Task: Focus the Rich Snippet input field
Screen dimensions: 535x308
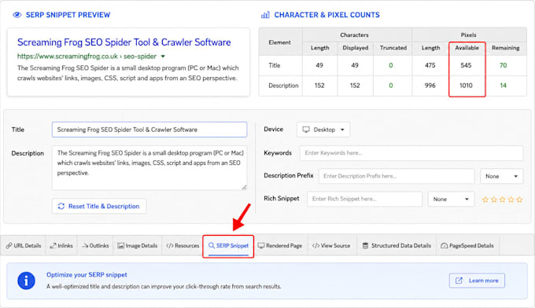Action: pyautogui.click(x=364, y=200)
